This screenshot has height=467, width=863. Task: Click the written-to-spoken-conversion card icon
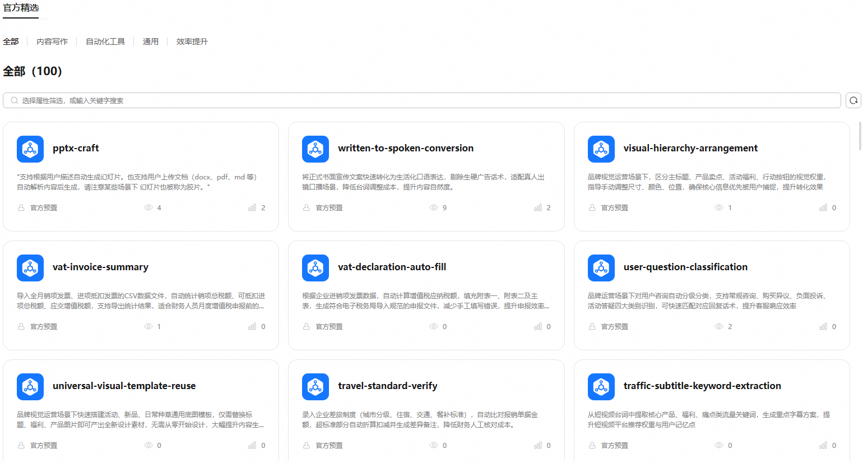pos(315,149)
